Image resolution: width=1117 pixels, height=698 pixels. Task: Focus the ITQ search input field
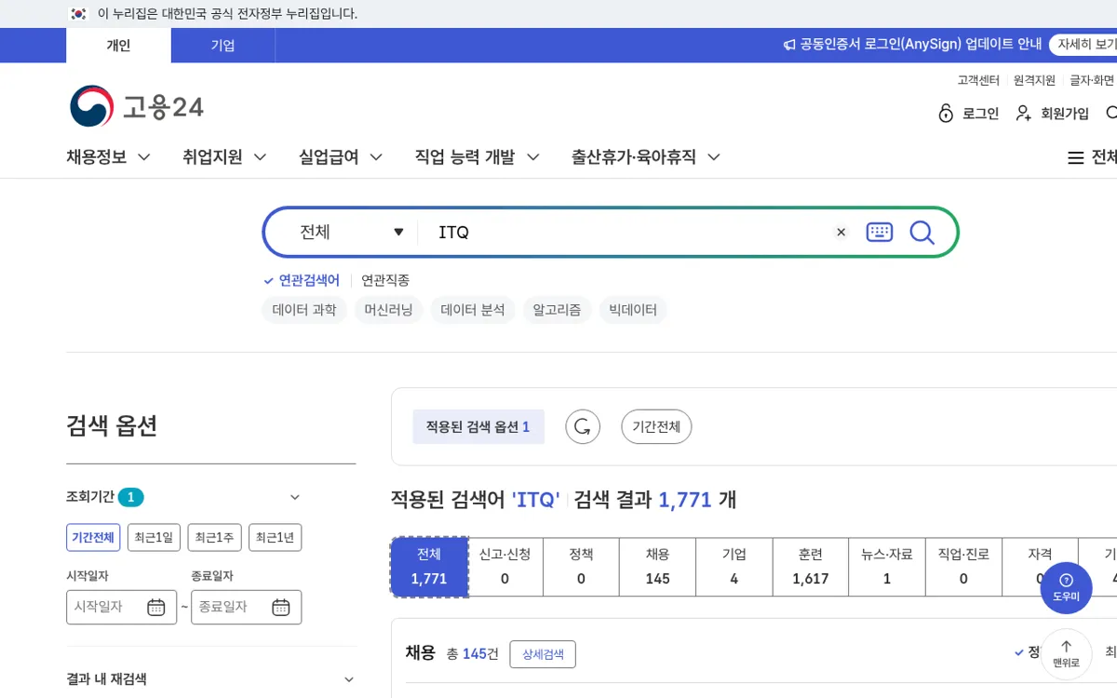pos(628,233)
